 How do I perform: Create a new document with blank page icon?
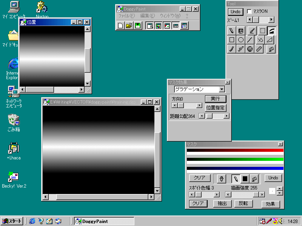(120, 26)
